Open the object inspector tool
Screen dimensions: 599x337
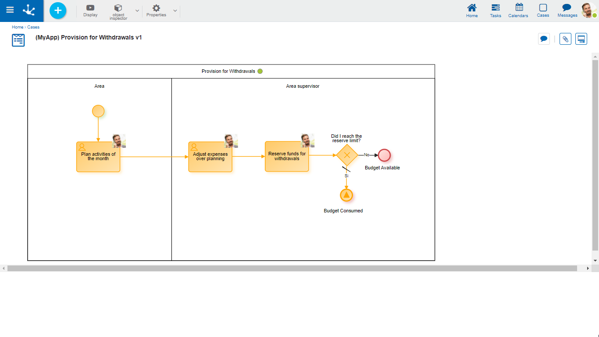click(118, 11)
